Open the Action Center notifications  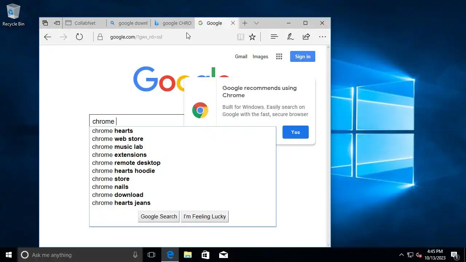(x=454, y=255)
